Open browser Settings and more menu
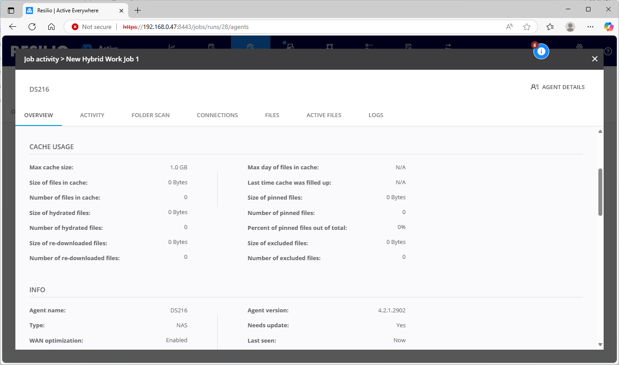Viewport: 619px width, 365px height. coord(590,27)
